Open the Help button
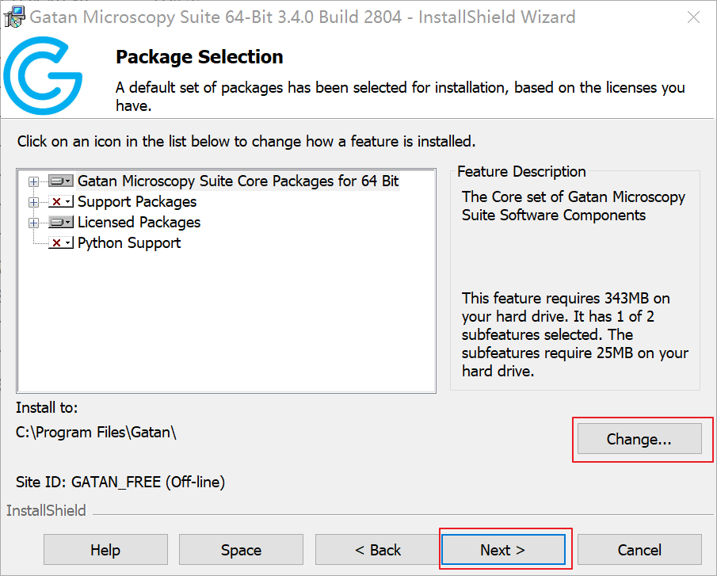 click(105, 550)
